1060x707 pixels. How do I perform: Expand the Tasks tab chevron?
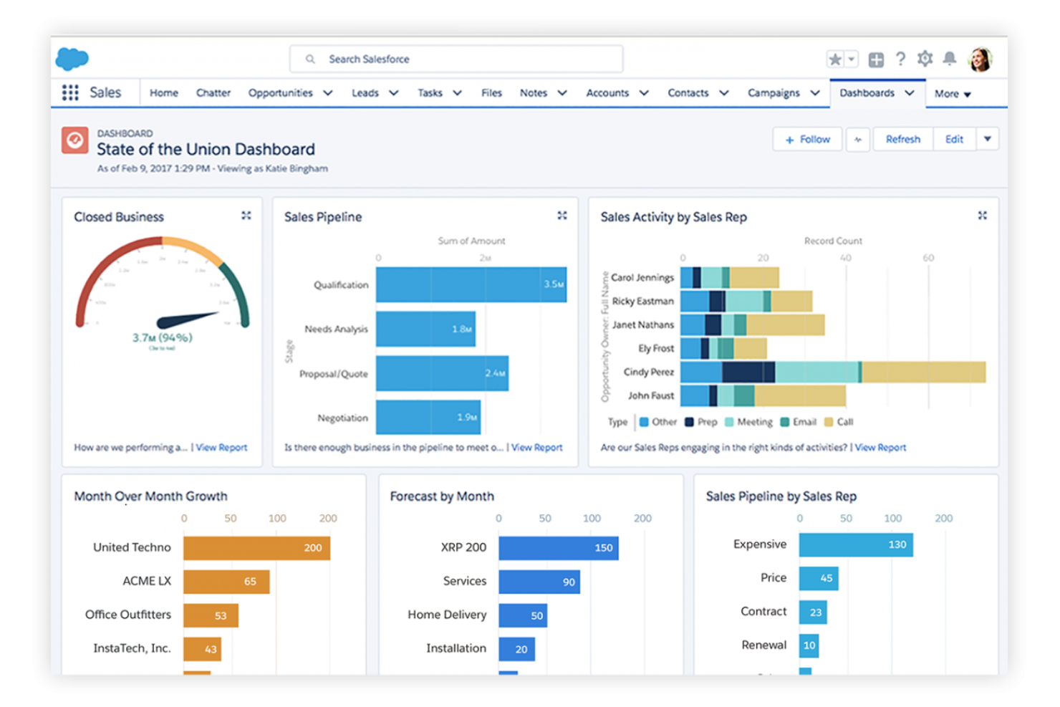458,92
